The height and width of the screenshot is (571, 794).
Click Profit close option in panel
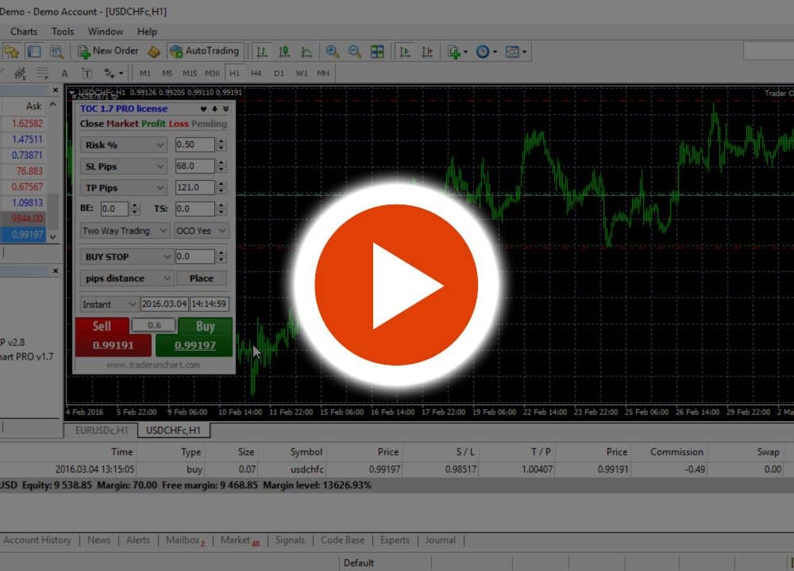pyautogui.click(x=153, y=124)
